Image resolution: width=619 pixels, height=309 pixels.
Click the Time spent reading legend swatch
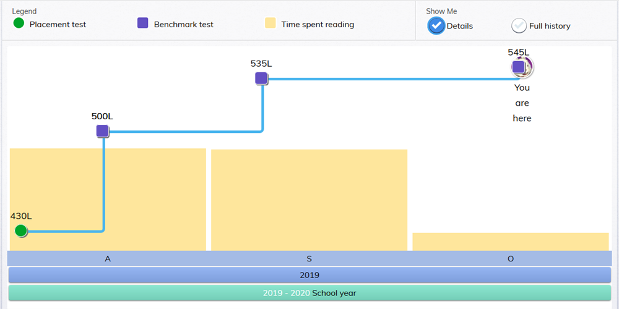271,24
